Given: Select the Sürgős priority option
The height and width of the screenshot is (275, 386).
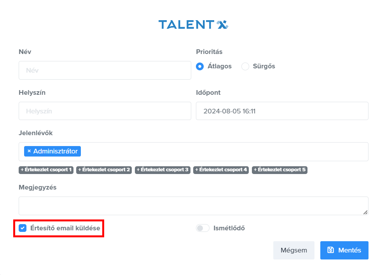Looking at the screenshot, I should click(x=245, y=66).
